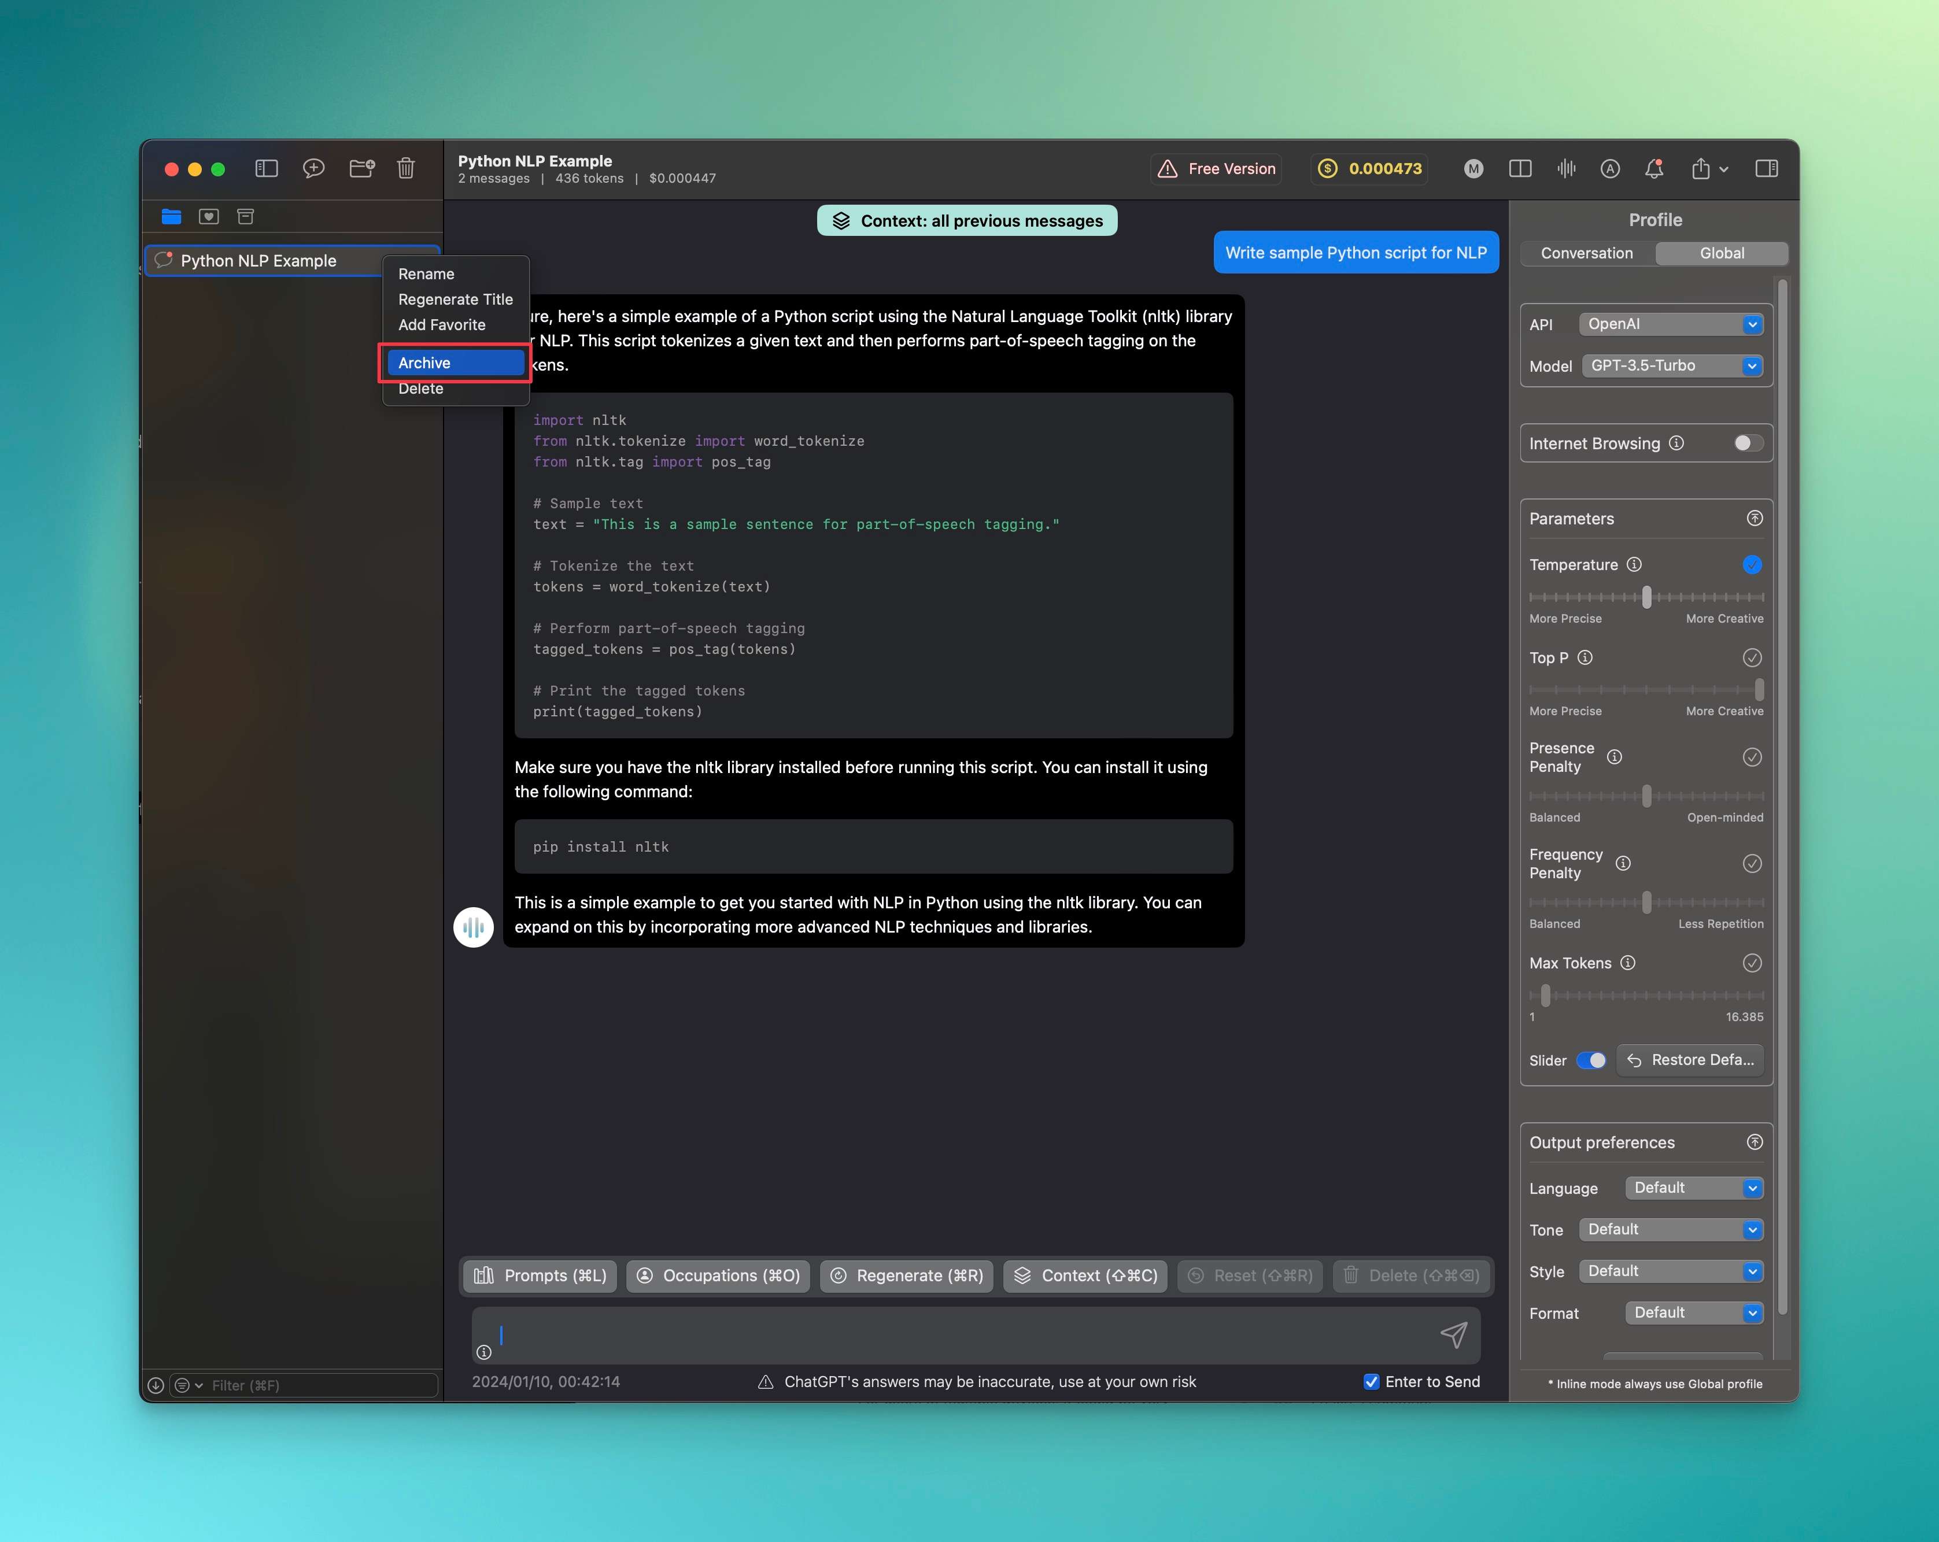Screen dimensions: 1939x1542
Task: Open the voice waveform icon in toolbar
Action: [1566, 168]
